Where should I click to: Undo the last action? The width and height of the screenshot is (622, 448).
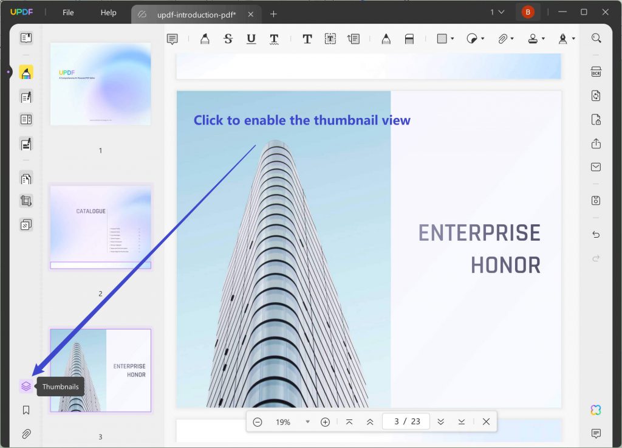pyautogui.click(x=596, y=234)
